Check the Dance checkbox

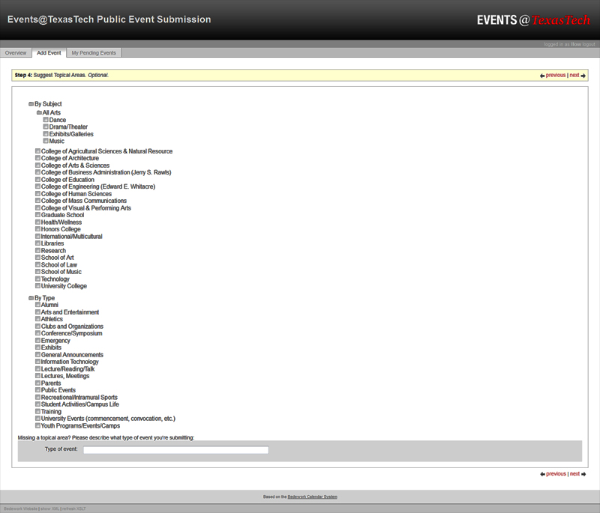pos(46,120)
